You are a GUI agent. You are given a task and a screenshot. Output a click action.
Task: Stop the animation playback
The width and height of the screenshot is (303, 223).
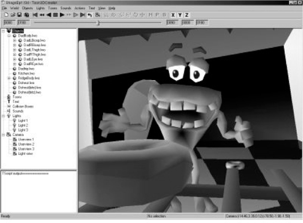click(56, 15)
